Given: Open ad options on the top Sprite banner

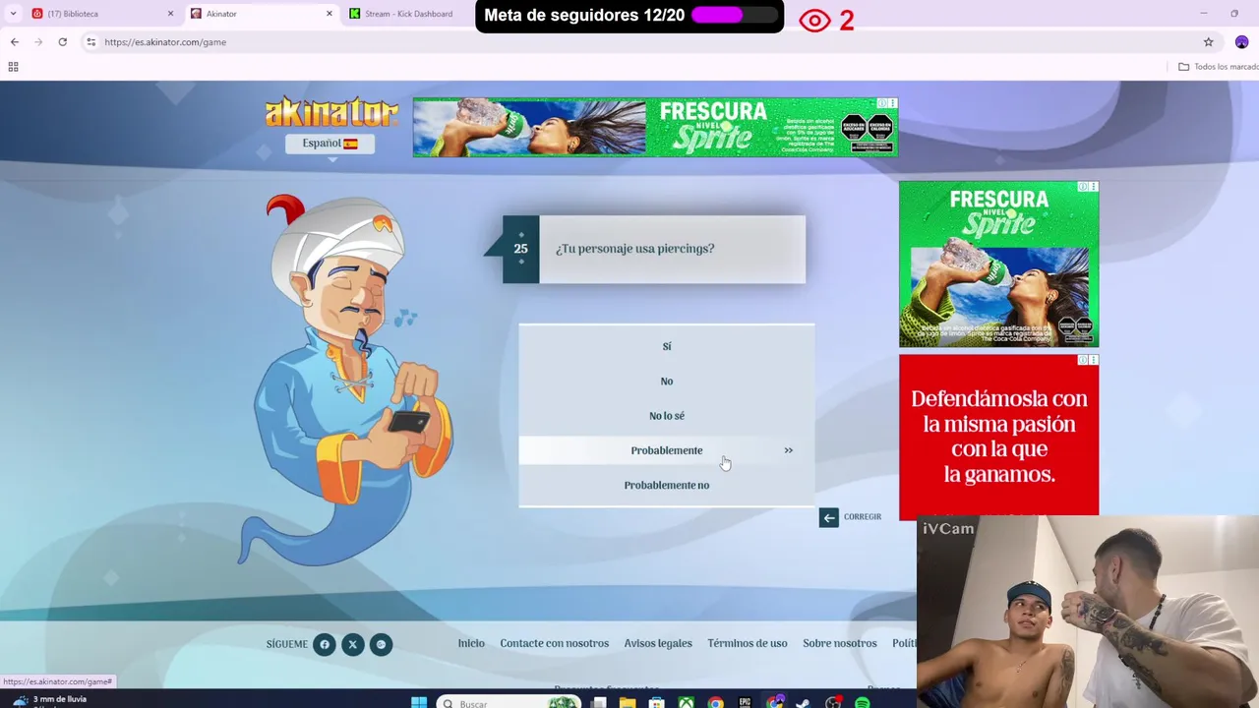Looking at the screenshot, I should (x=893, y=103).
